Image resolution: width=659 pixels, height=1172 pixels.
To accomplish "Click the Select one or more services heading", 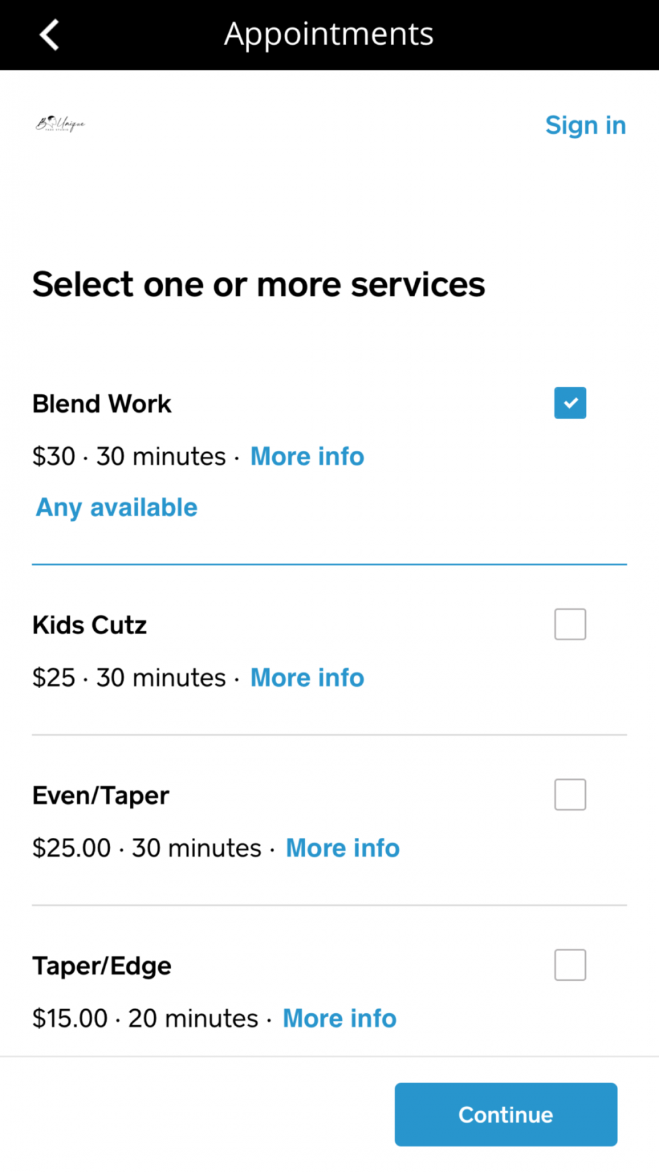I will (x=259, y=284).
